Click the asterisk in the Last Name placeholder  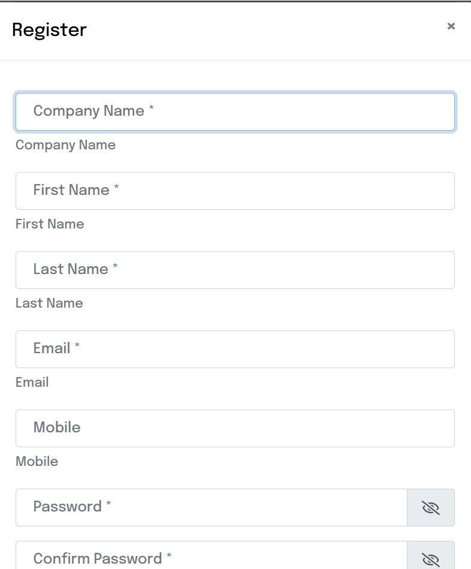coord(115,267)
